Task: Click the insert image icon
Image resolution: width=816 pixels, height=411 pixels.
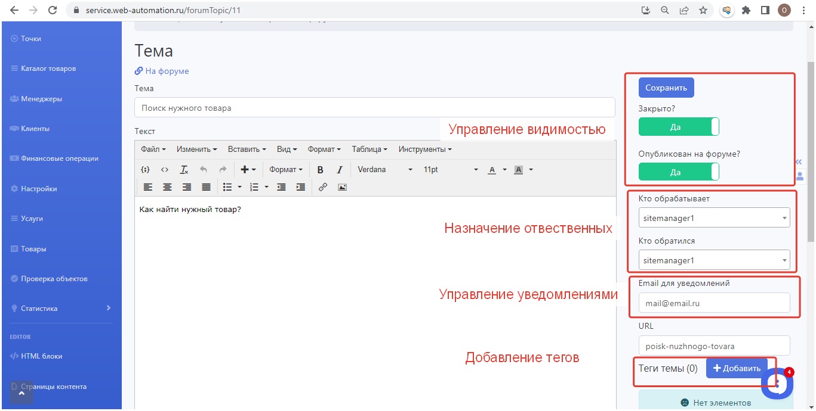Action: (342, 187)
